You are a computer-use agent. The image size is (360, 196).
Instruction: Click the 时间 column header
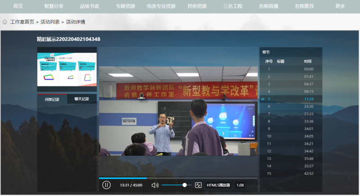click(308, 61)
